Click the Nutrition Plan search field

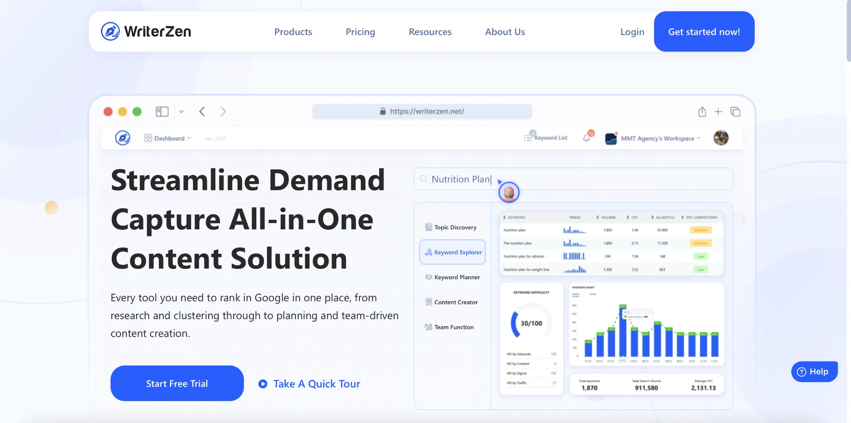point(573,179)
